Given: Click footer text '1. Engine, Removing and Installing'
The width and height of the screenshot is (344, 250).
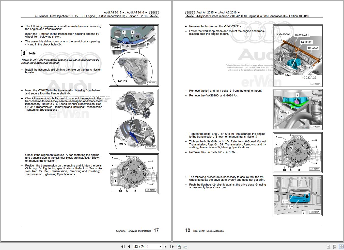Looking at the screenshot, I should click(x=133, y=231).
